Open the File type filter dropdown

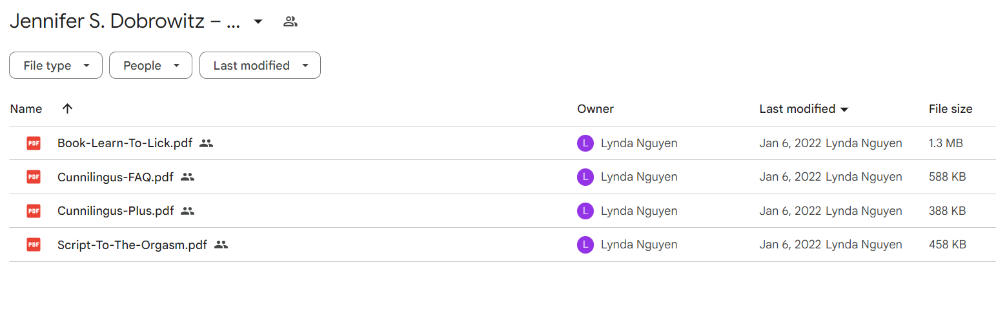point(56,65)
